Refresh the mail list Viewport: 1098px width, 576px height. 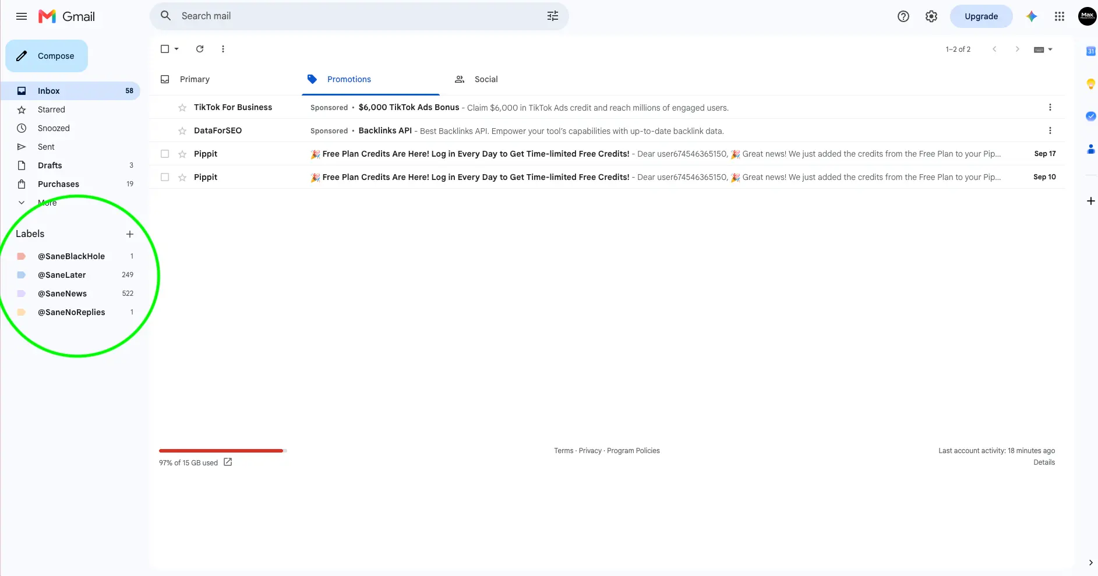[x=200, y=49]
